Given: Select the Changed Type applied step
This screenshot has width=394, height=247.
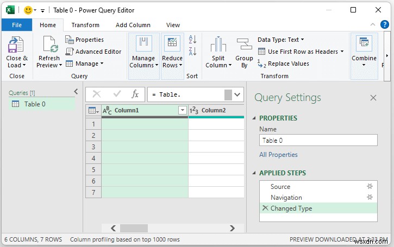Looking at the screenshot, I should 318,208.
